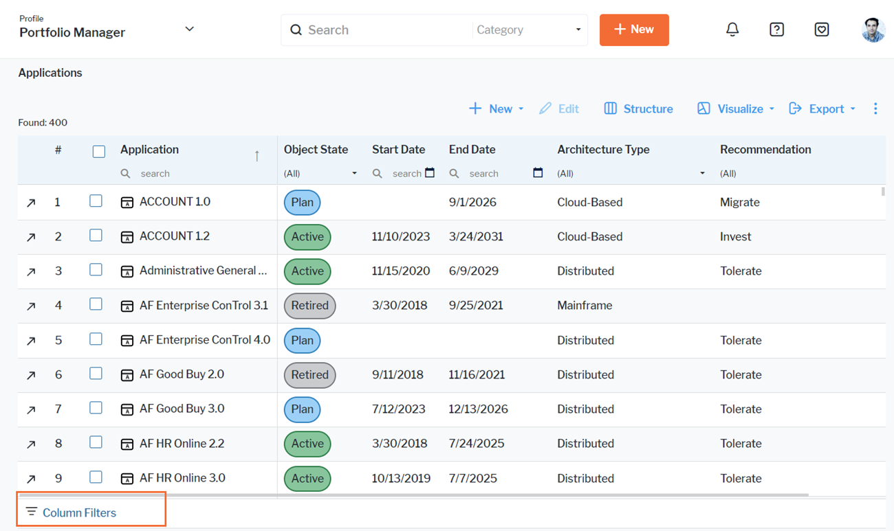Click the Column Filters icon
Image resolution: width=894 pixels, height=531 pixels.
coord(32,512)
